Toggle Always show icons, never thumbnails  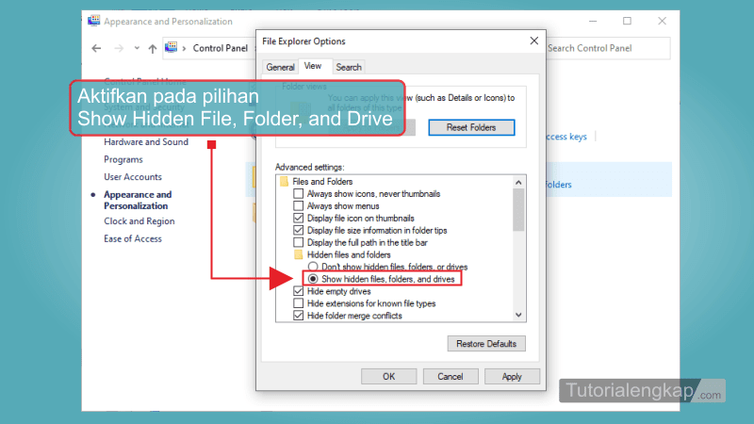click(x=298, y=194)
